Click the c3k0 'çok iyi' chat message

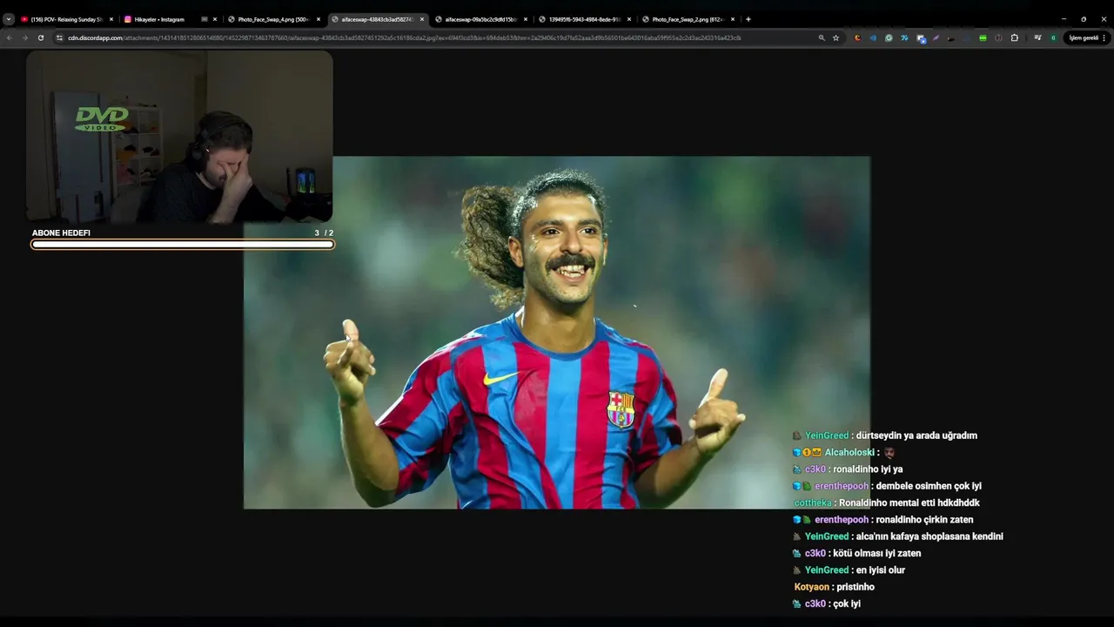(826, 603)
